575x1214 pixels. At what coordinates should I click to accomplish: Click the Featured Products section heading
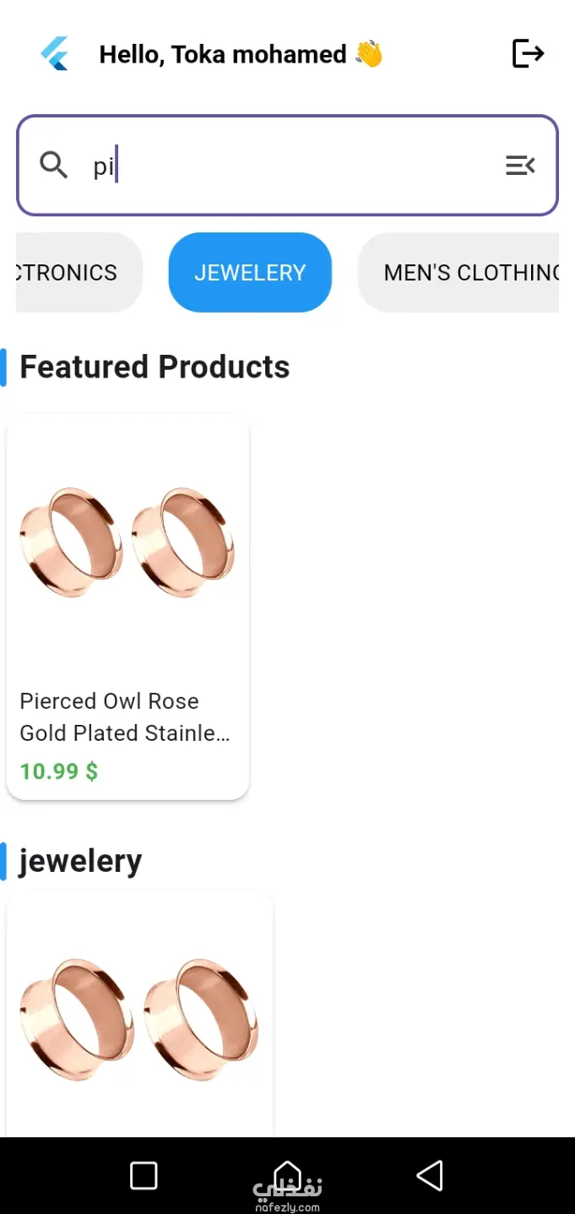pos(155,367)
